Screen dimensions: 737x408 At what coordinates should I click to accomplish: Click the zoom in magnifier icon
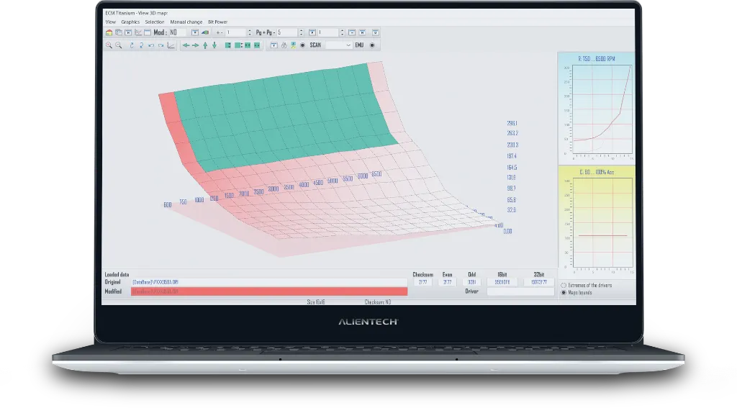point(109,45)
